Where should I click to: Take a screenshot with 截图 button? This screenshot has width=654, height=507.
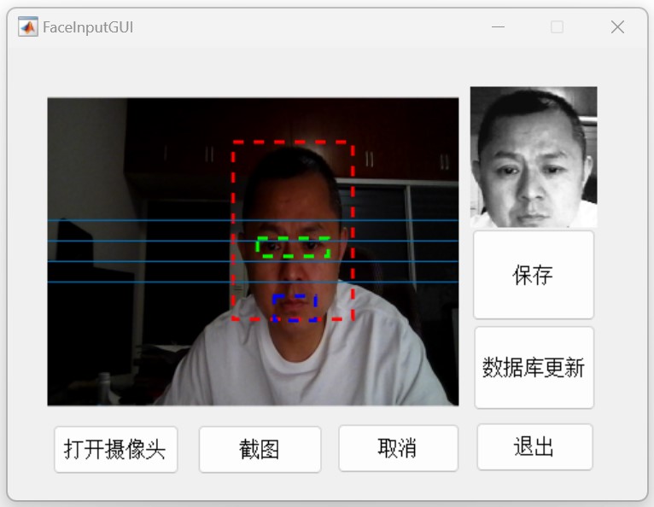260,450
